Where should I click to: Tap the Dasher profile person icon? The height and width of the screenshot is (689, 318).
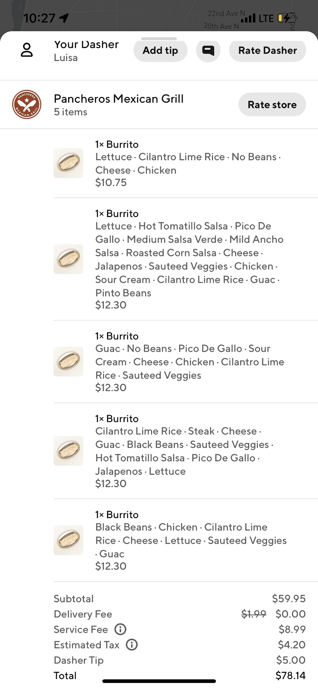27,50
